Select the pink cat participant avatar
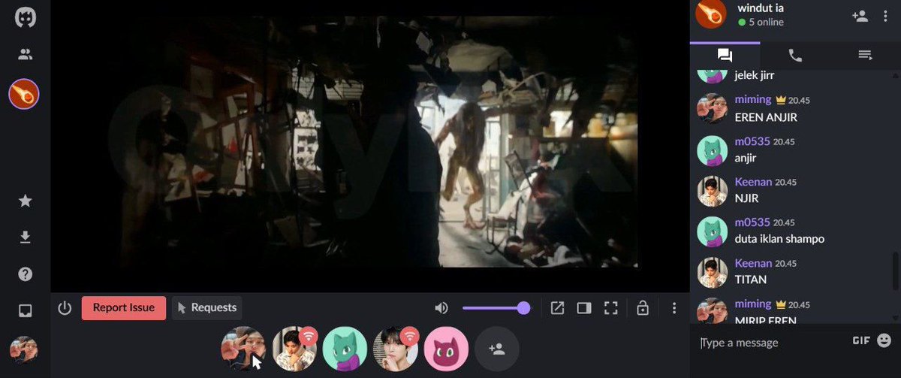The width and height of the screenshot is (901, 378). pos(446,349)
